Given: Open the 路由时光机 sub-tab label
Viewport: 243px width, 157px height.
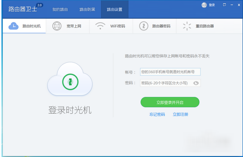Looking at the screenshot, I should coord(31,26).
